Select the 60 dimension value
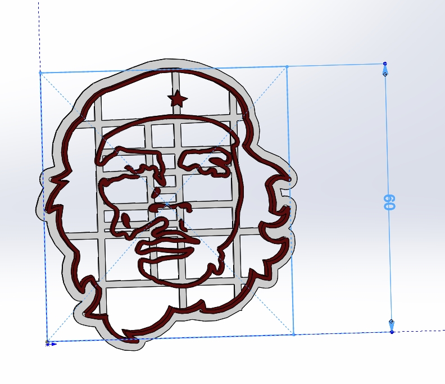Image resolution: width=445 pixels, height=384 pixels. click(x=389, y=202)
